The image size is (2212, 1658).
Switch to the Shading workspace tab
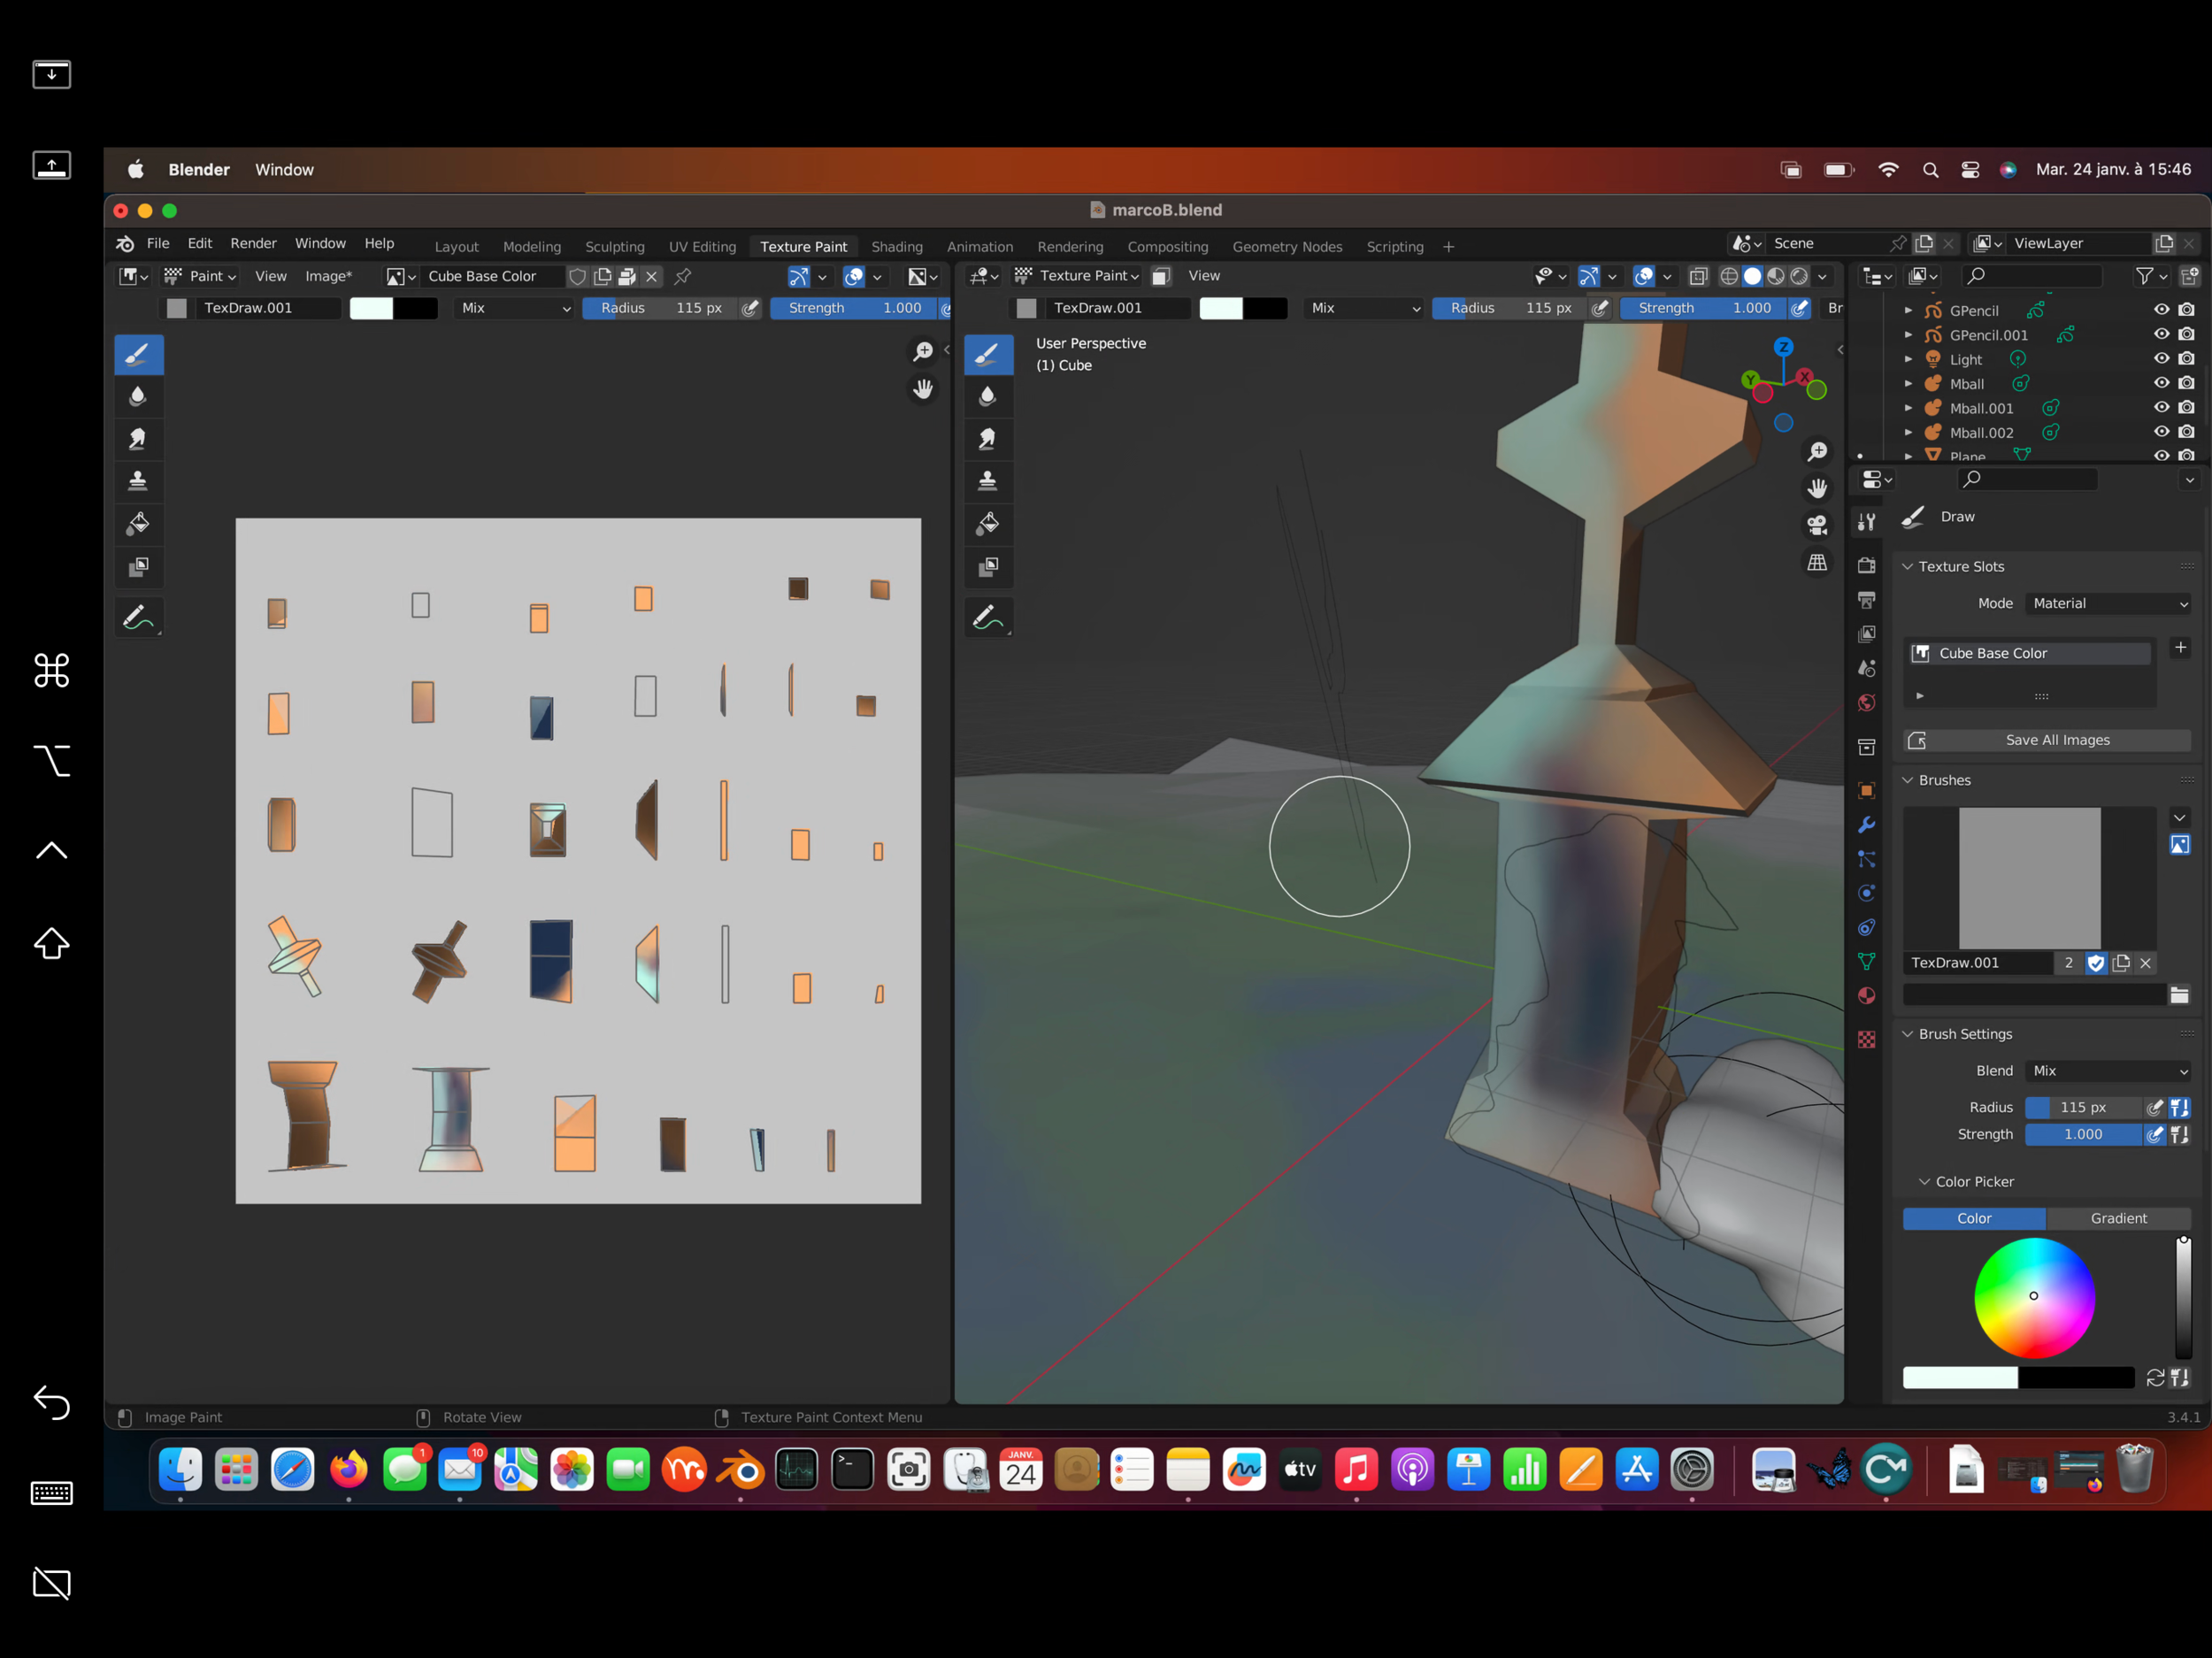(896, 246)
